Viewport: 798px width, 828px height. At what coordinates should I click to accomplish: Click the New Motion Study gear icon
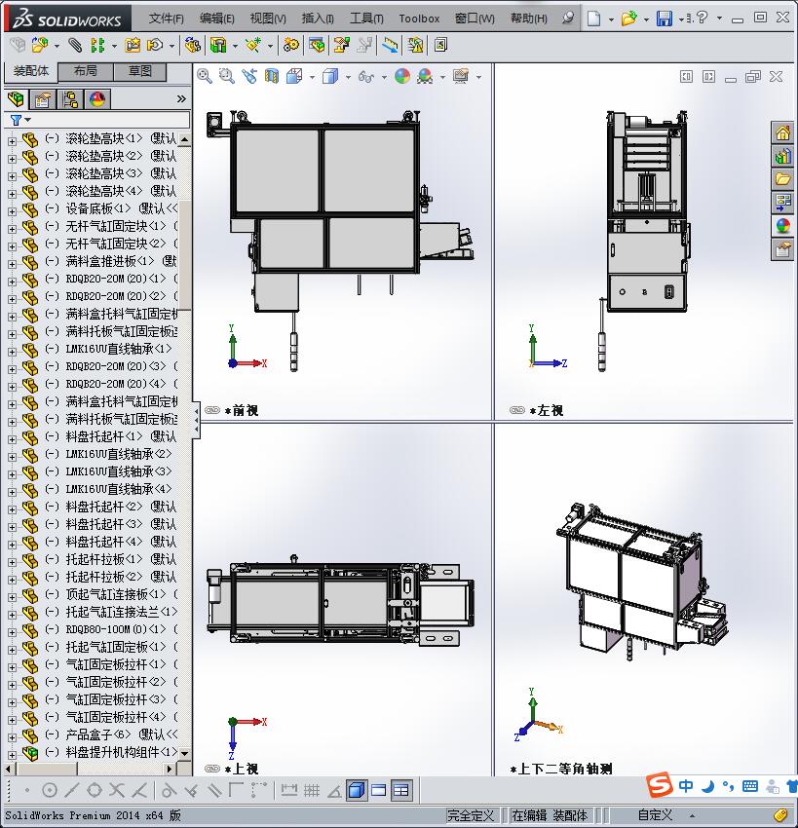(x=290, y=46)
